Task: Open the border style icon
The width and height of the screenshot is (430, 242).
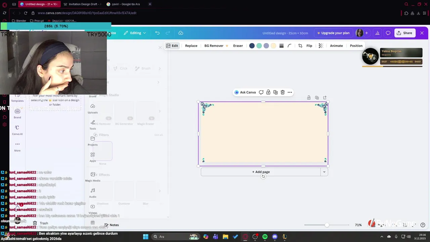Action: point(282,46)
